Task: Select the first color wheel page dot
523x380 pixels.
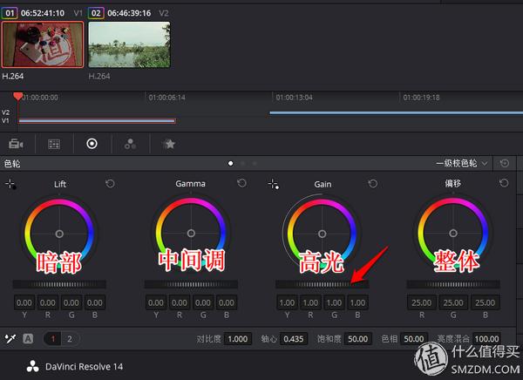Action: pos(230,164)
